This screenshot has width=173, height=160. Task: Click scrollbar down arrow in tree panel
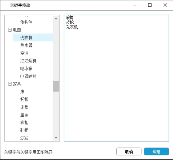56,137
